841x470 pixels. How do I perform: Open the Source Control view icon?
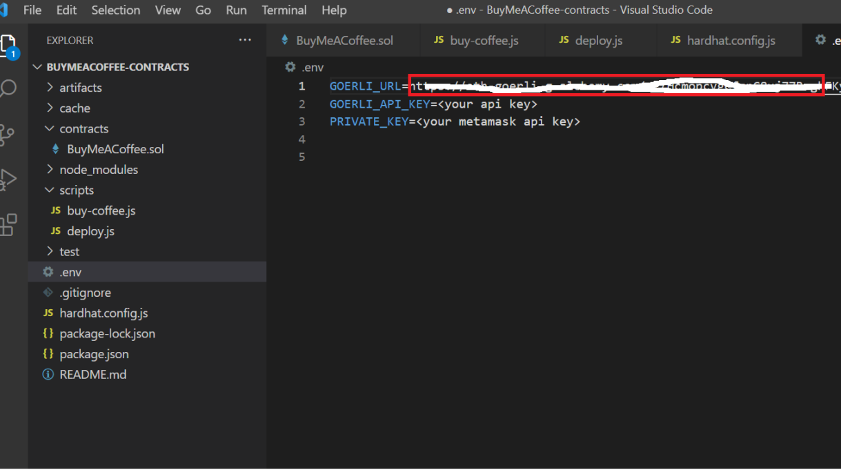pyautogui.click(x=8, y=134)
